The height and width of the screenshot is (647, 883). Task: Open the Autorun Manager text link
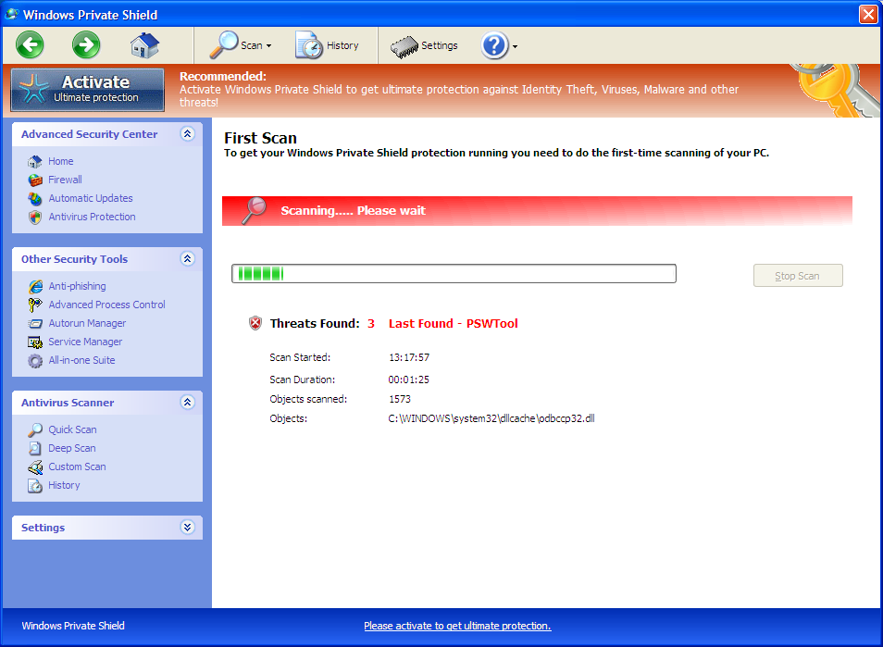pyautogui.click(x=87, y=323)
